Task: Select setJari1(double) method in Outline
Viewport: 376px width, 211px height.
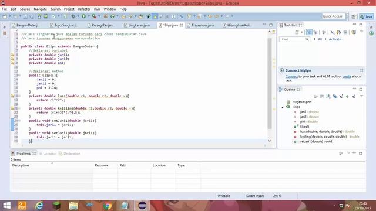Action: point(316,142)
